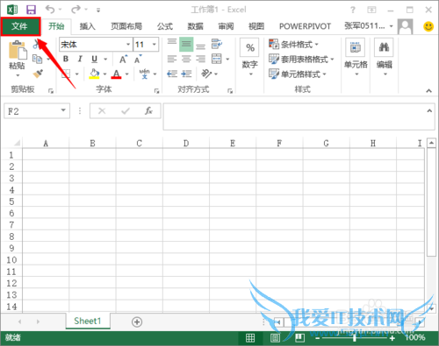Switch to the 公式 tab

point(165,26)
